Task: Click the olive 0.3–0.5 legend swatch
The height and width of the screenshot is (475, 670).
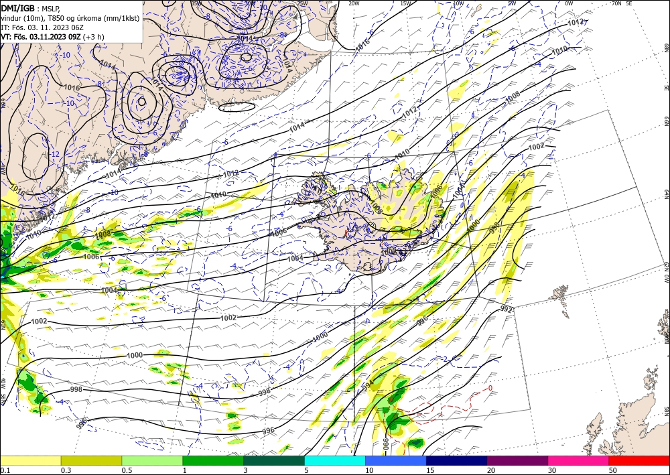Action: pos(91,460)
